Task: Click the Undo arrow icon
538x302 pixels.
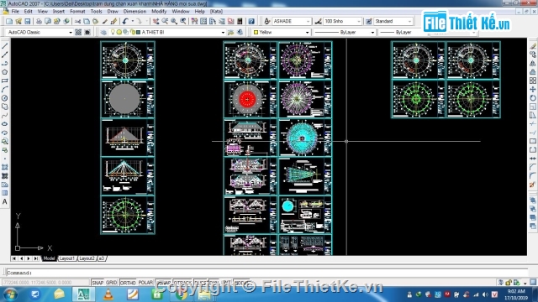Action: pyautogui.click(x=125, y=21)
